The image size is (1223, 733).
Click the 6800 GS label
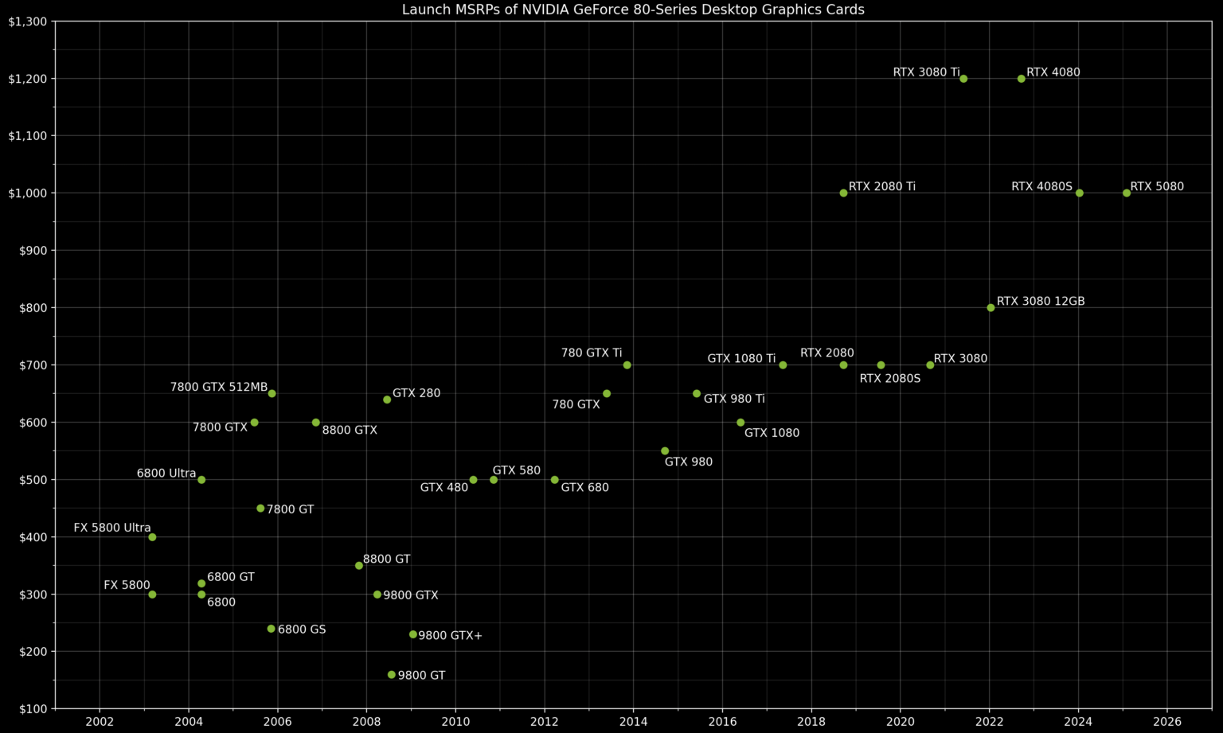pos(302,630)
